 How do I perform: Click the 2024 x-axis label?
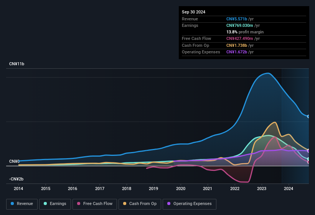[x=289, y=189]
